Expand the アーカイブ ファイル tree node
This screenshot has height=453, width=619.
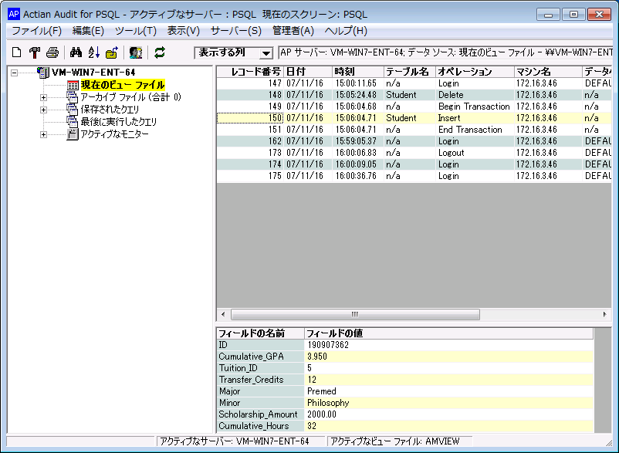[43, 97]
